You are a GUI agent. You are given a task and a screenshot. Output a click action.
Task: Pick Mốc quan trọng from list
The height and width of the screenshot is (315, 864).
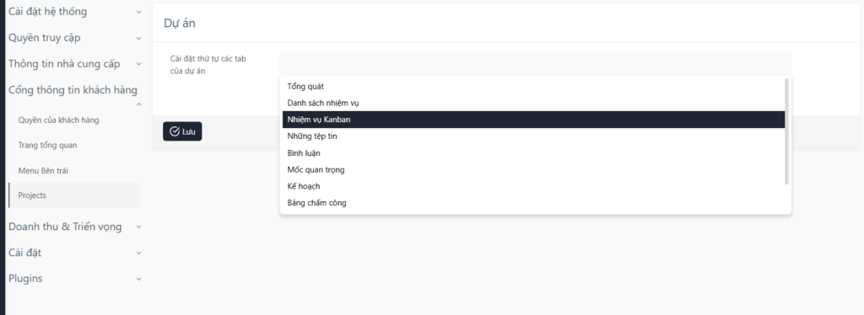point(533,169)
